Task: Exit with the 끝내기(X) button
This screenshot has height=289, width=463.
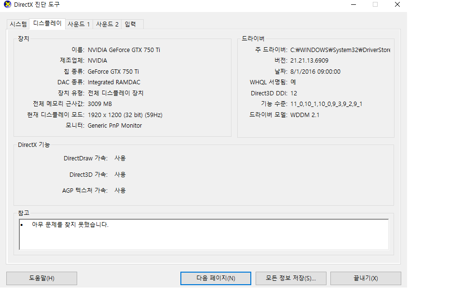Action: click(x=365, y=278)
